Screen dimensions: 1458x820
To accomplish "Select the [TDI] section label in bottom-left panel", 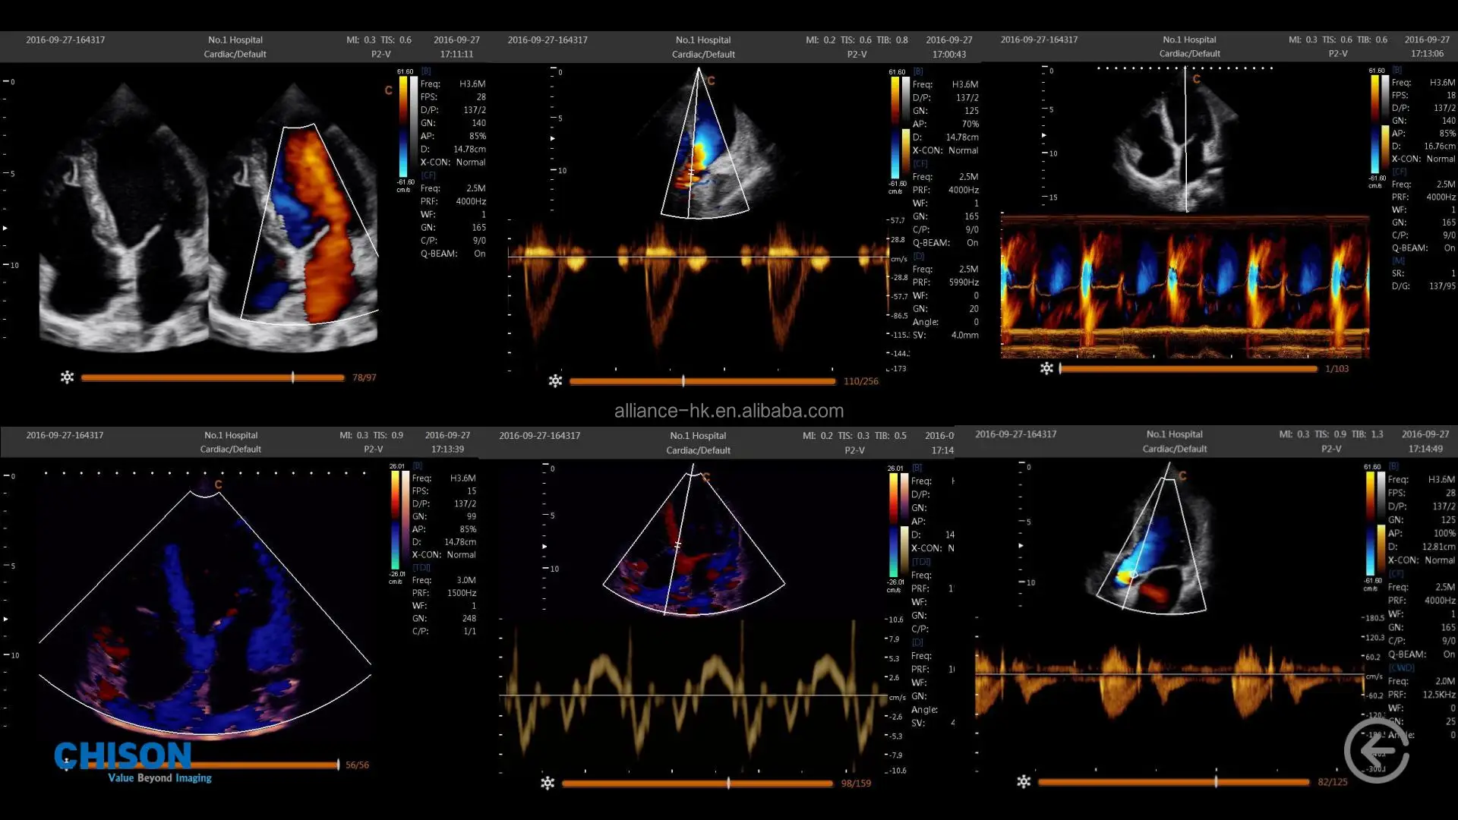I will [x=421, y=567].
